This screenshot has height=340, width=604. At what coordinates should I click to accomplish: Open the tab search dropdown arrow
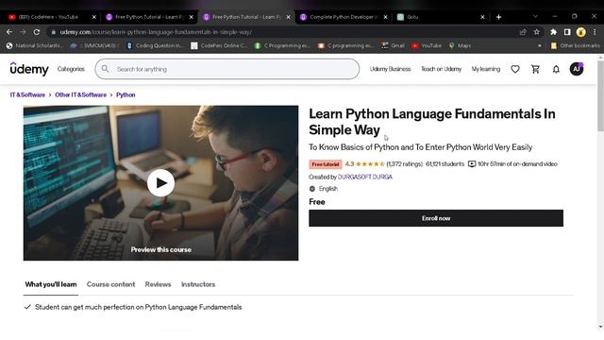click(x=535, y=17)
